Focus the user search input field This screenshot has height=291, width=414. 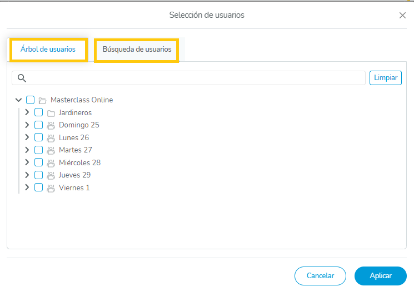[197, 78]
